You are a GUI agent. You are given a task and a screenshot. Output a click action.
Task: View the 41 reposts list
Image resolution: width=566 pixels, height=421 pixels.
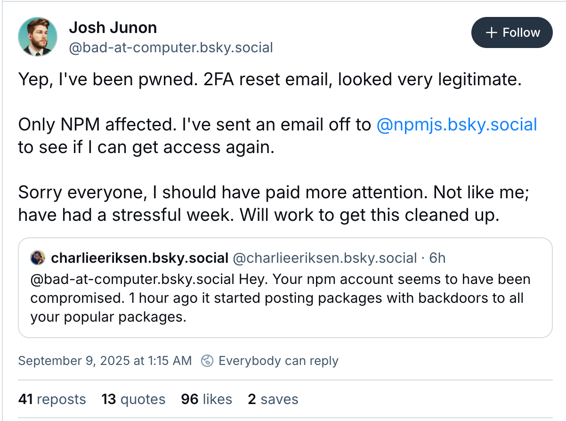point(52,399)
